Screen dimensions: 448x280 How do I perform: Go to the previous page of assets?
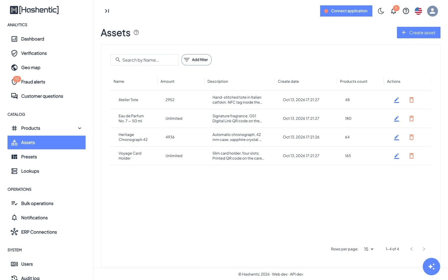tap(412, 249)
